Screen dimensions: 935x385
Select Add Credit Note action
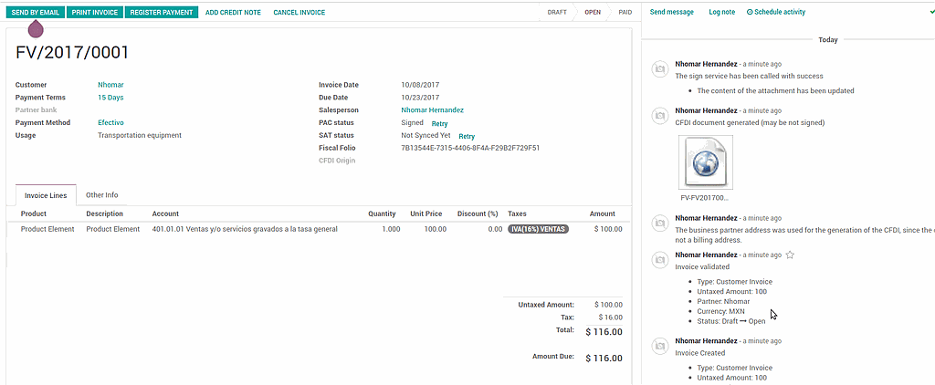click(x=232, y=13)
